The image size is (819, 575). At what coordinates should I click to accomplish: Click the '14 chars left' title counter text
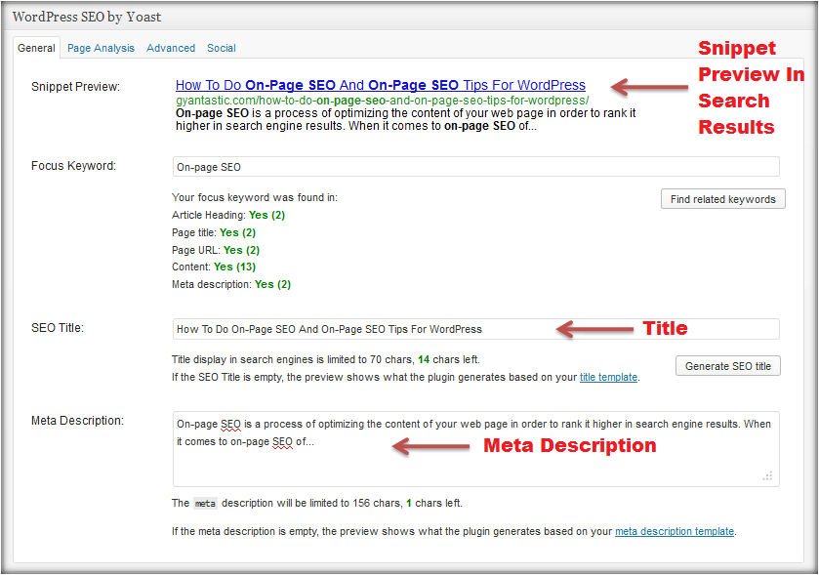coord(449,359)
